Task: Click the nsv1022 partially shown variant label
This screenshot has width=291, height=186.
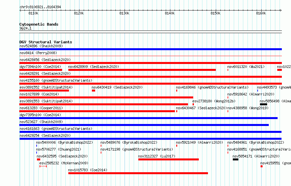Action: click(x=284, y=67)
